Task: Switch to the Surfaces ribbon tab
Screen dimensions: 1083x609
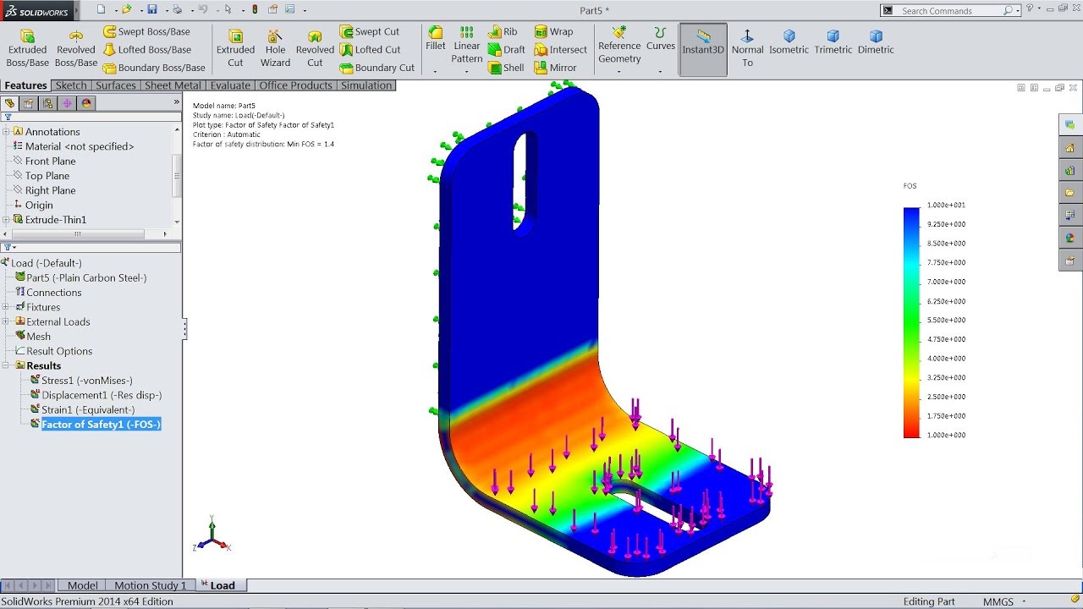Action: click(x=116, y=85)
